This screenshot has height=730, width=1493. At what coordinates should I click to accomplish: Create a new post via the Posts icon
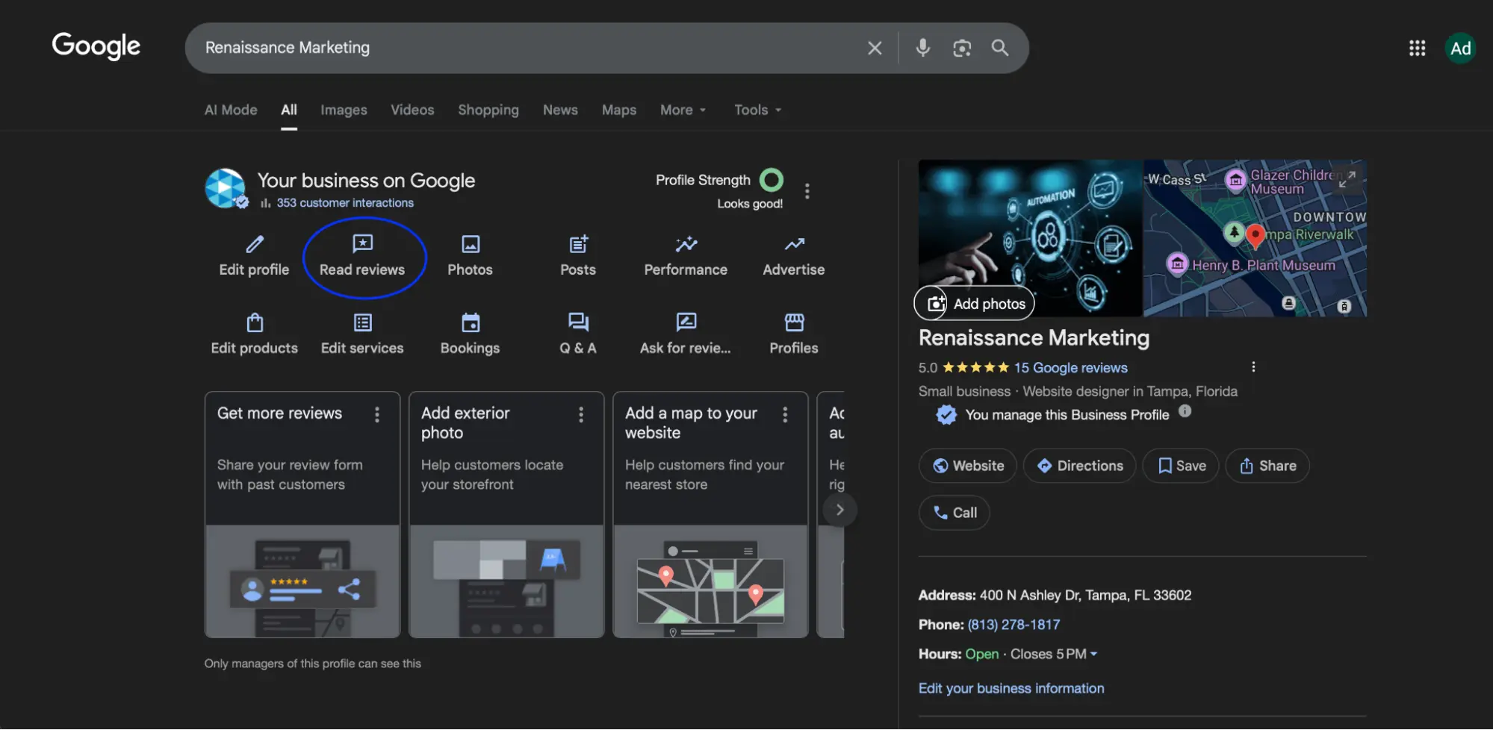click(577, 244)
